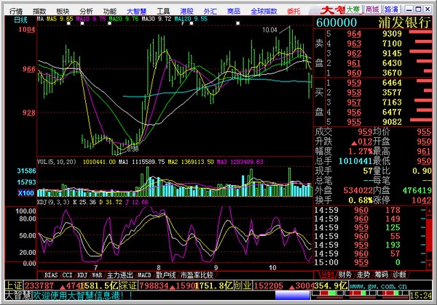
Task: Open the 分析 menu
Action: (x=86, y=11)
